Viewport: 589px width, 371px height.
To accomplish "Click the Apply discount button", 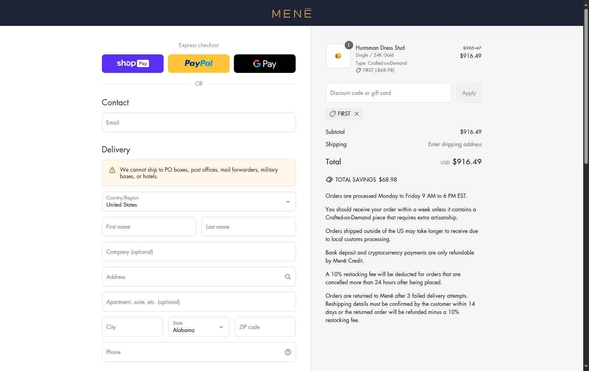I will [x=469, y=93].
